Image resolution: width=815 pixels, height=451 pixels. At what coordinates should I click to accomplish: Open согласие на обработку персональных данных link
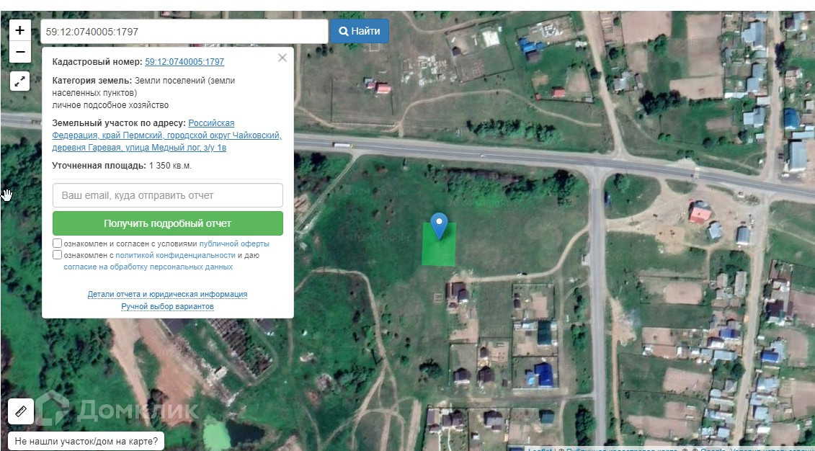[148, 267]
